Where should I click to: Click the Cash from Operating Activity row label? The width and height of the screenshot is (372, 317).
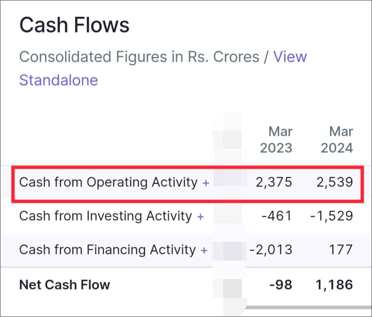(108, 182)
